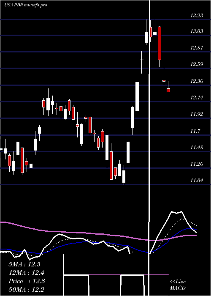Image resolution: width=211 pixels, height=296 pixels.
Task: Click the 12MA : 12.4 readout
Action: (27, 273)
